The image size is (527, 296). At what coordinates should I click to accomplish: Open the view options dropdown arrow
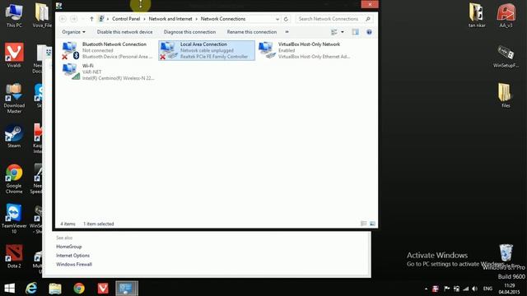(x=343, y=32)
